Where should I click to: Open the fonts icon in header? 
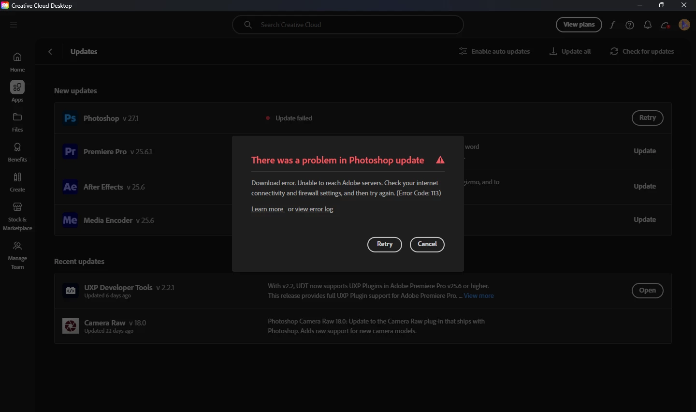point(612,25)
